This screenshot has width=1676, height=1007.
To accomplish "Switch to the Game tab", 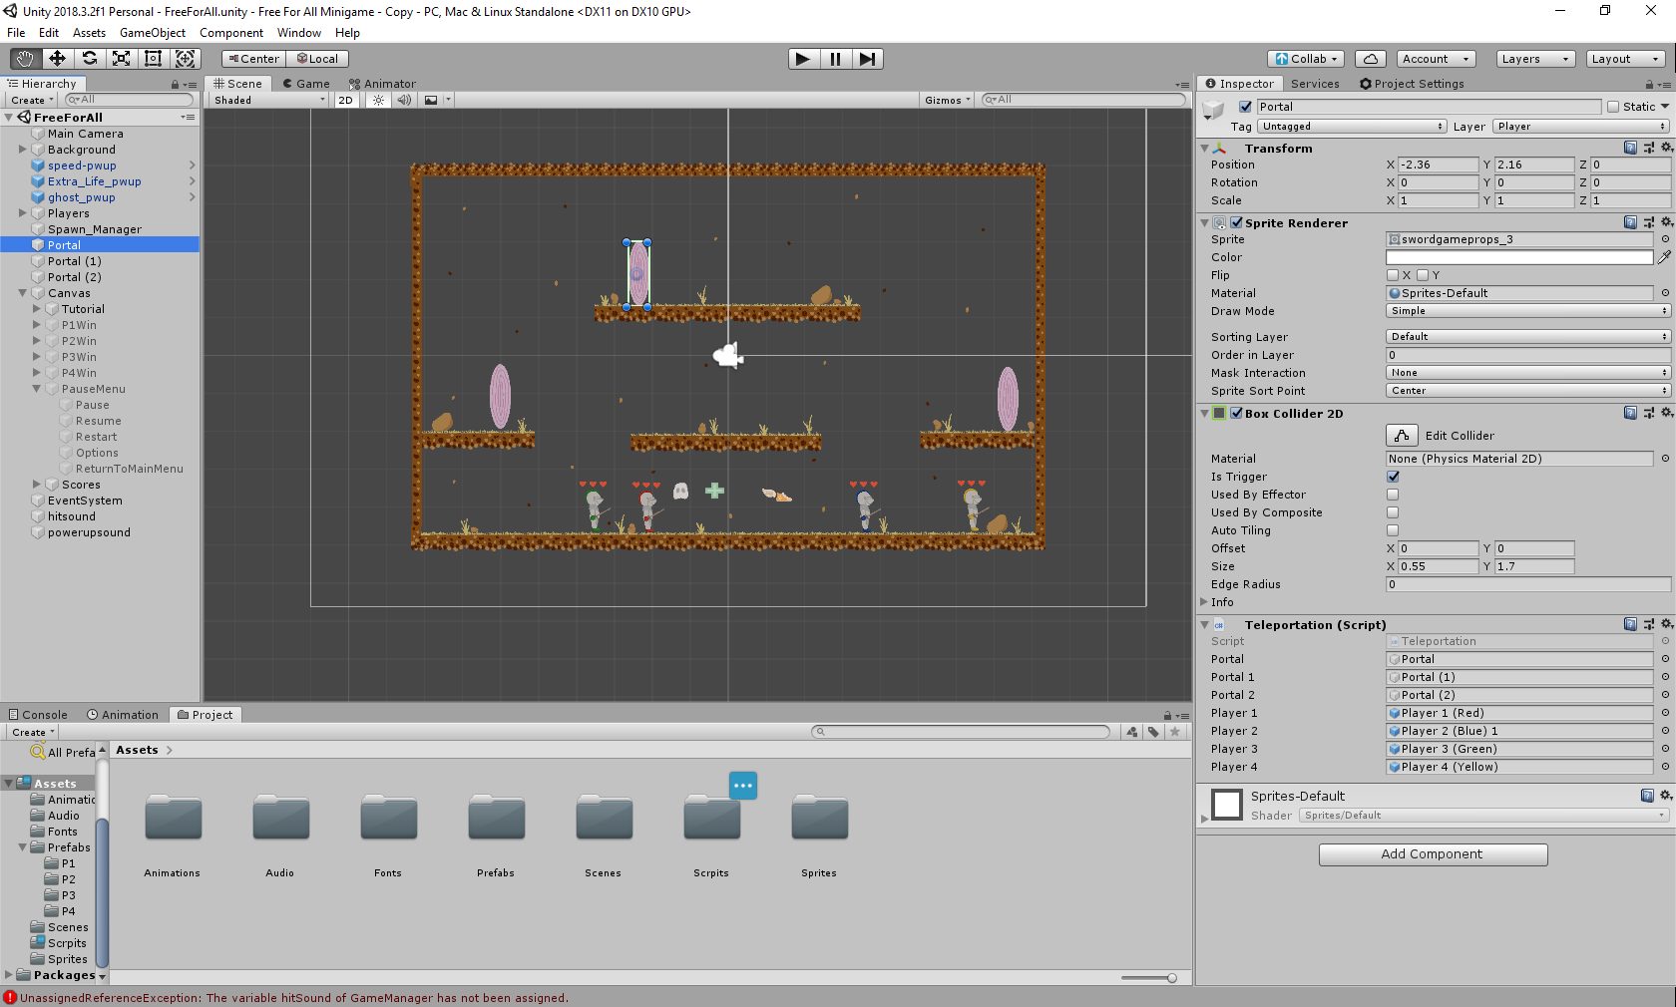I will coord(305,84).
